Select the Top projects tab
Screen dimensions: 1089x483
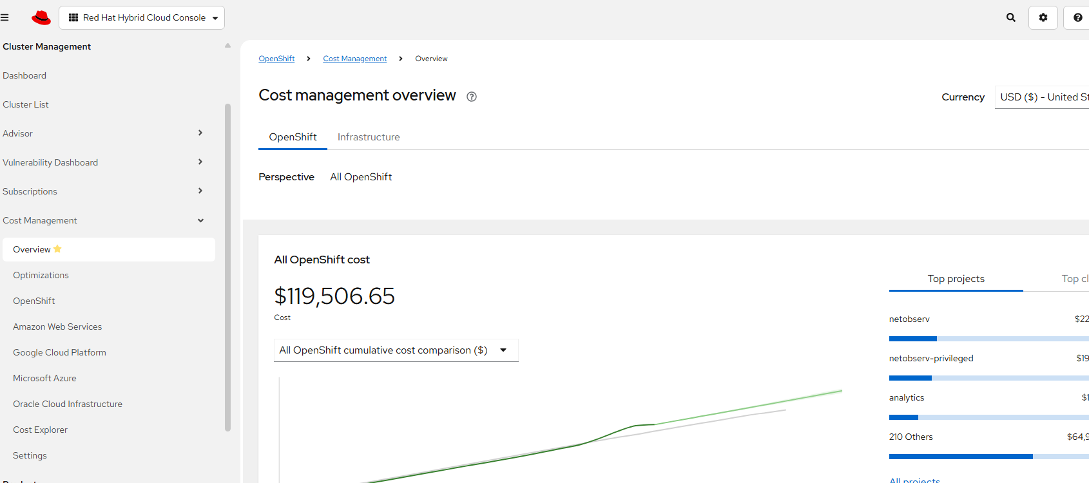point(956,279)
